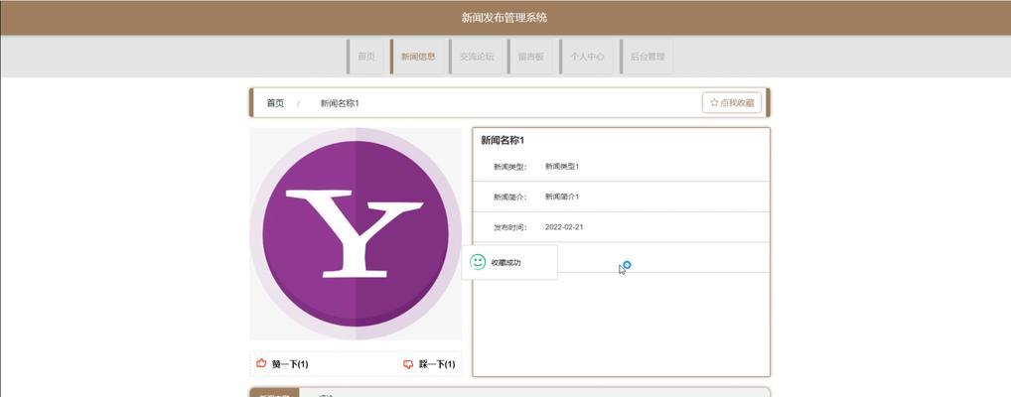Go to the 交流论坛 navigation tab

click(x=476, y=57)
